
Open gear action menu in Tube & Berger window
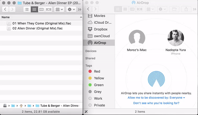coord(71,9)
